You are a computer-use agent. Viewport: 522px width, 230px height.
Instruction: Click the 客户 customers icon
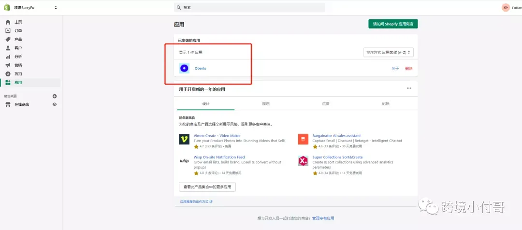(x=8, y=48)
